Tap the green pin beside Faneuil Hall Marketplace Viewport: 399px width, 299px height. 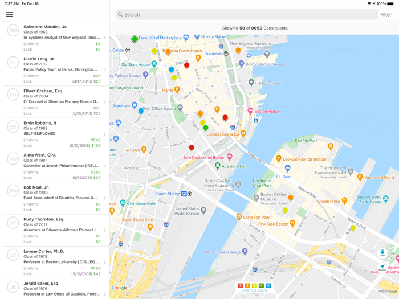coord(135,39)
